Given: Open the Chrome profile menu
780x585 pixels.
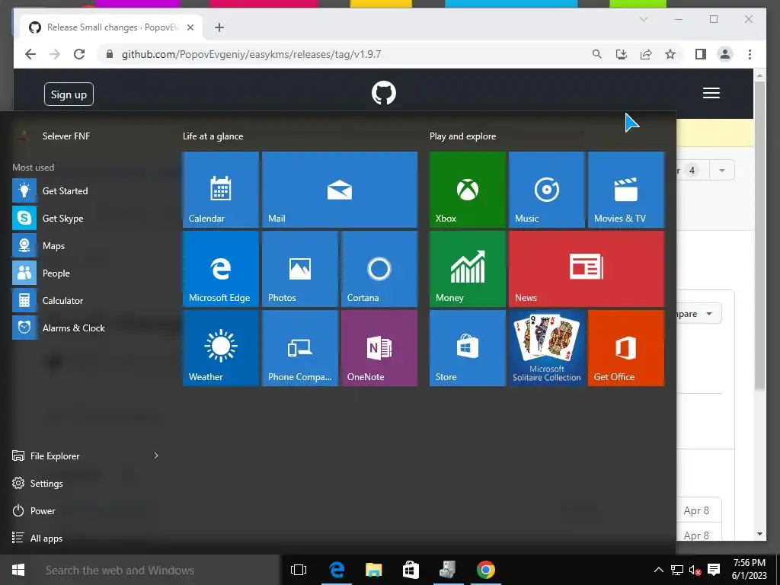Looking at the screenshot, I should [725, 54].
